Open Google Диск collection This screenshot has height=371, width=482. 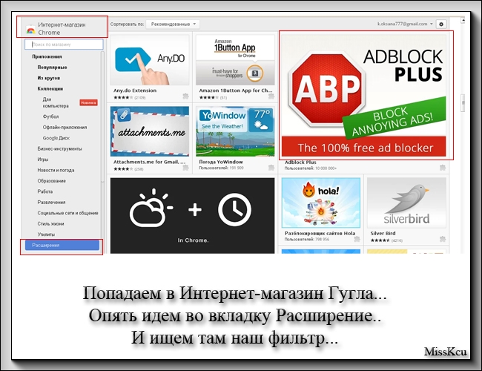[x=56, y=138]
